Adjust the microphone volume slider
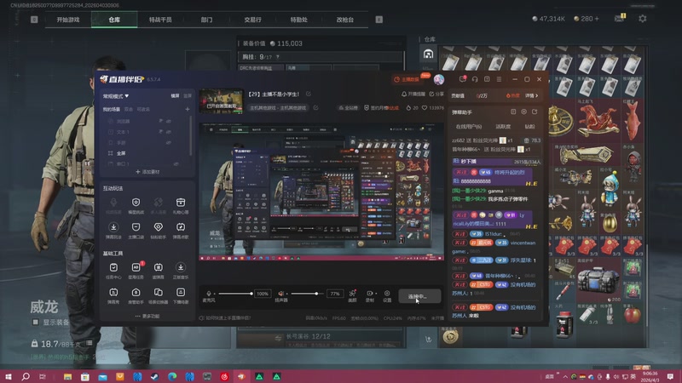Image resolution: width=682 pixels, height=383 pixels. (235, 294)
